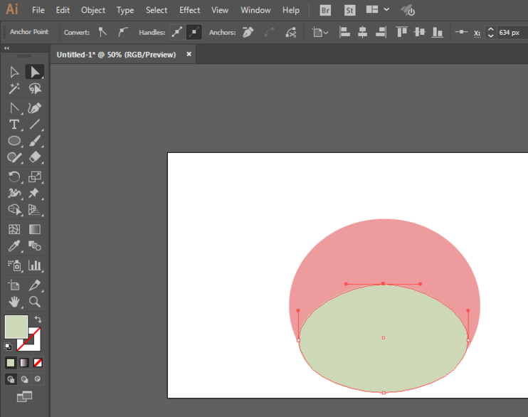Select the Zoom tool

pyautogui.click(x=34, y=302)
